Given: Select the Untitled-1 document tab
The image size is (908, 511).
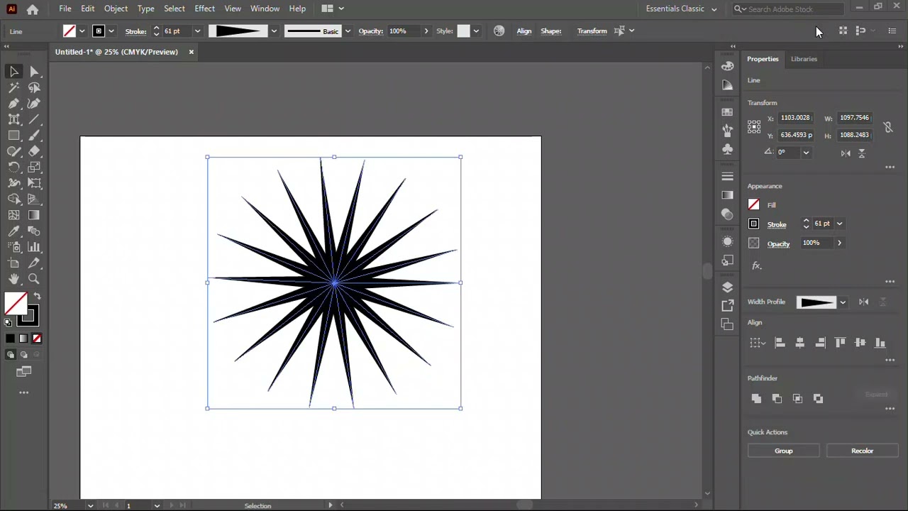Looking at the screenshot, I should coord(116,52).
